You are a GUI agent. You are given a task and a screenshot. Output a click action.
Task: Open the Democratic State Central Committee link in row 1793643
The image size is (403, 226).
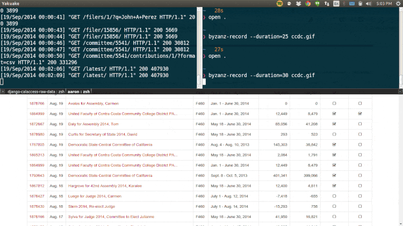pos(110,176)
